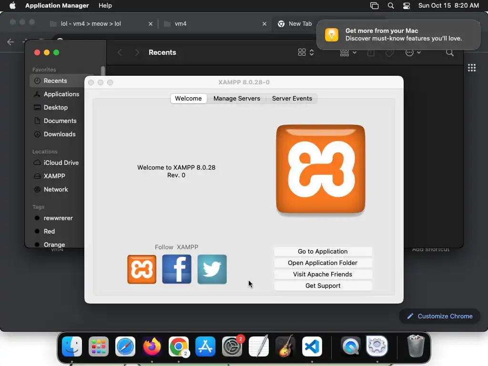The width and height of the screenshot is (488, 366).
Task: Open the Help menu
Action: [105, 6]
